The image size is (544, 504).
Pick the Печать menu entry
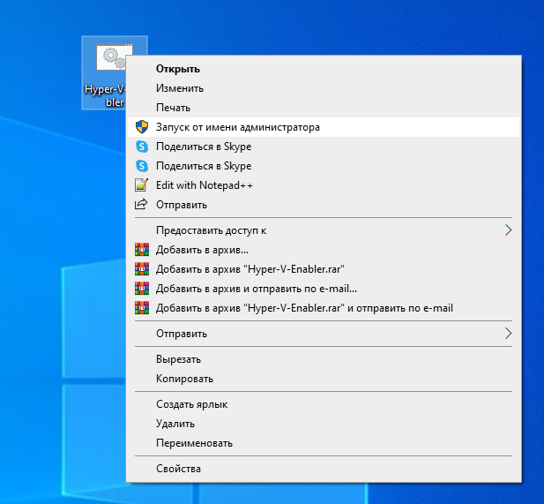(173, 108)
